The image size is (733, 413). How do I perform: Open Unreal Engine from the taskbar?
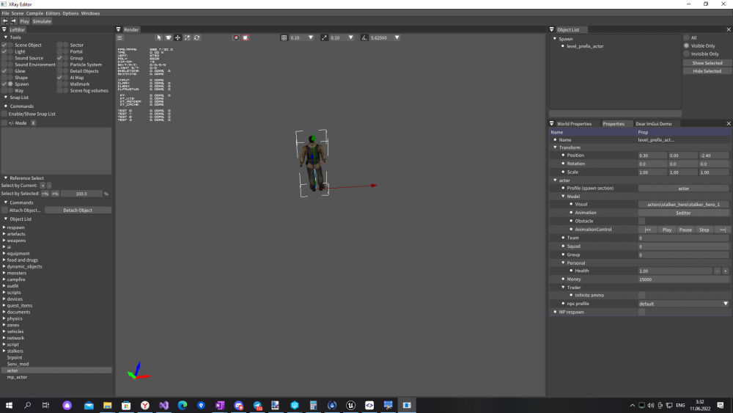(x=350, y=405)
